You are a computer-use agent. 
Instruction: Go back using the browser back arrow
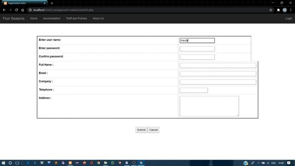pyautogui.click(x=4, y=10)
